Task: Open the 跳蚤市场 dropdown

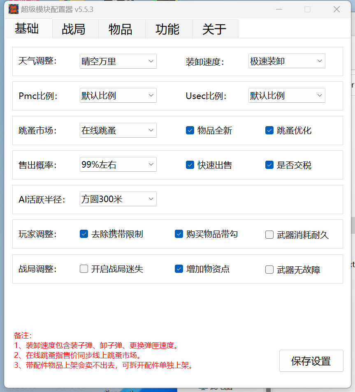Action: [118, 130]
